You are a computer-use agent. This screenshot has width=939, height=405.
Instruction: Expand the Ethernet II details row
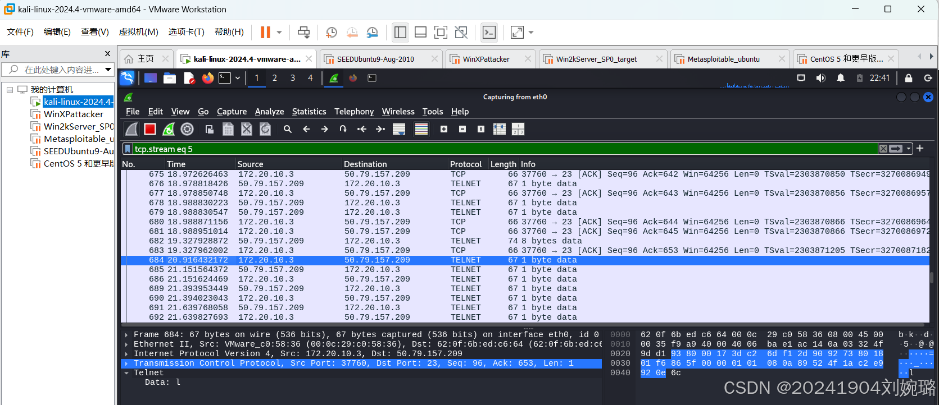coord(126,344)
